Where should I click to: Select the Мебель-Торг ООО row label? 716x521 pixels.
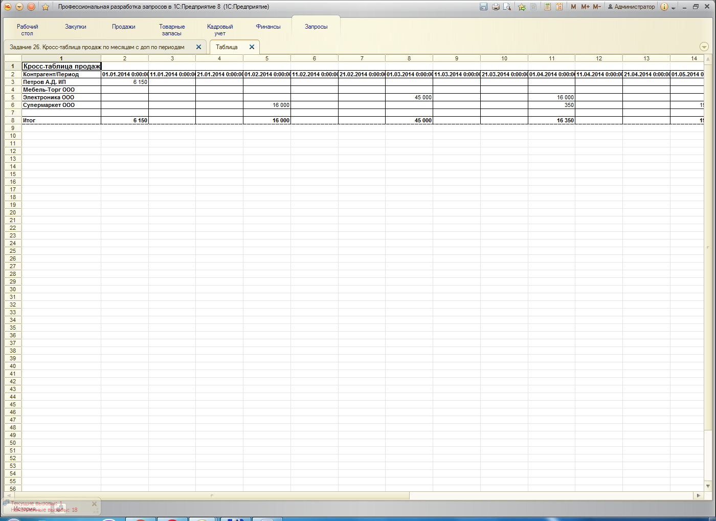coord(61,90)
